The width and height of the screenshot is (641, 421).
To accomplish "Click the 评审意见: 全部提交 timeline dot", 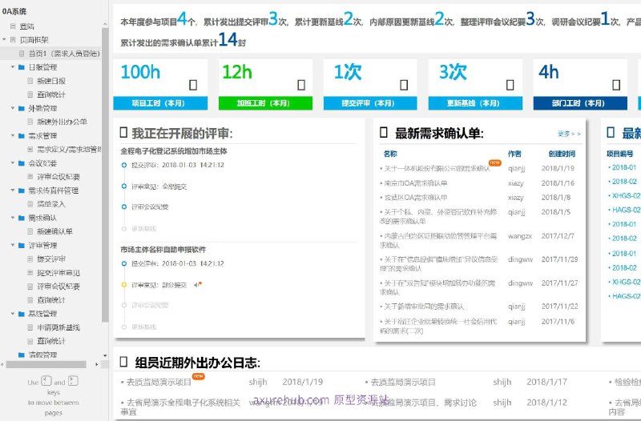I will (x=124, y=186).
